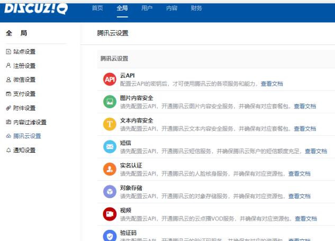Screen dimensions: 335x241
Task: Select 站点设置 in the sidebar
Action: point(24,52)
